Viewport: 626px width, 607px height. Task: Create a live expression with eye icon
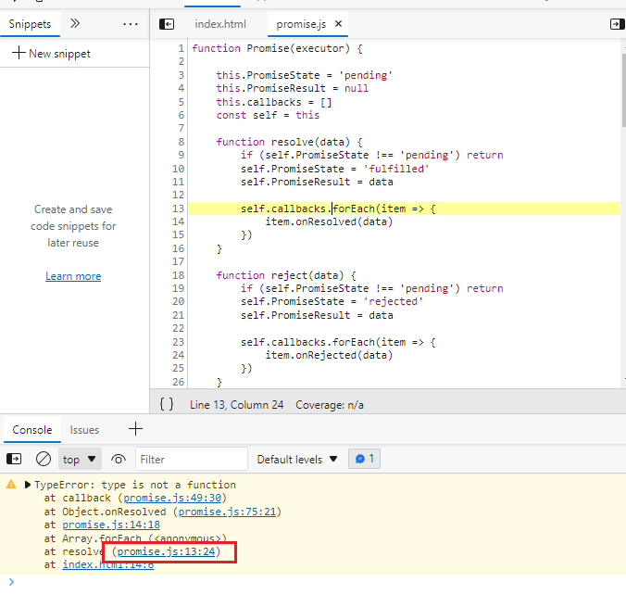[x=119, y=459]
